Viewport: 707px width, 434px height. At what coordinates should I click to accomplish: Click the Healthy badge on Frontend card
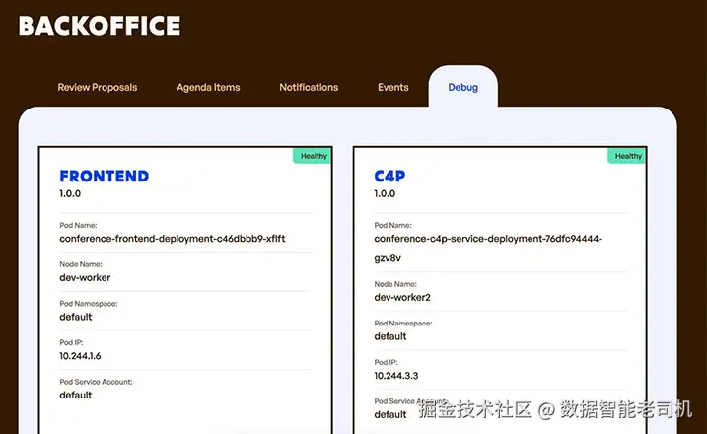(312, 156)
